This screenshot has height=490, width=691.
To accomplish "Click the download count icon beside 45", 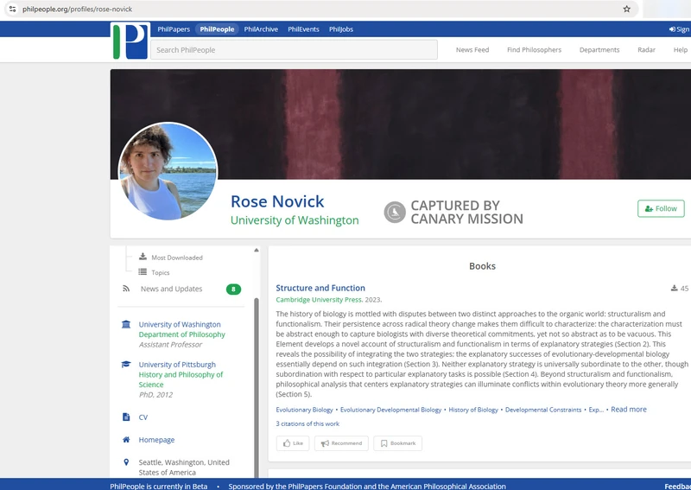I will pyautogui.click(x=674, y=288).
